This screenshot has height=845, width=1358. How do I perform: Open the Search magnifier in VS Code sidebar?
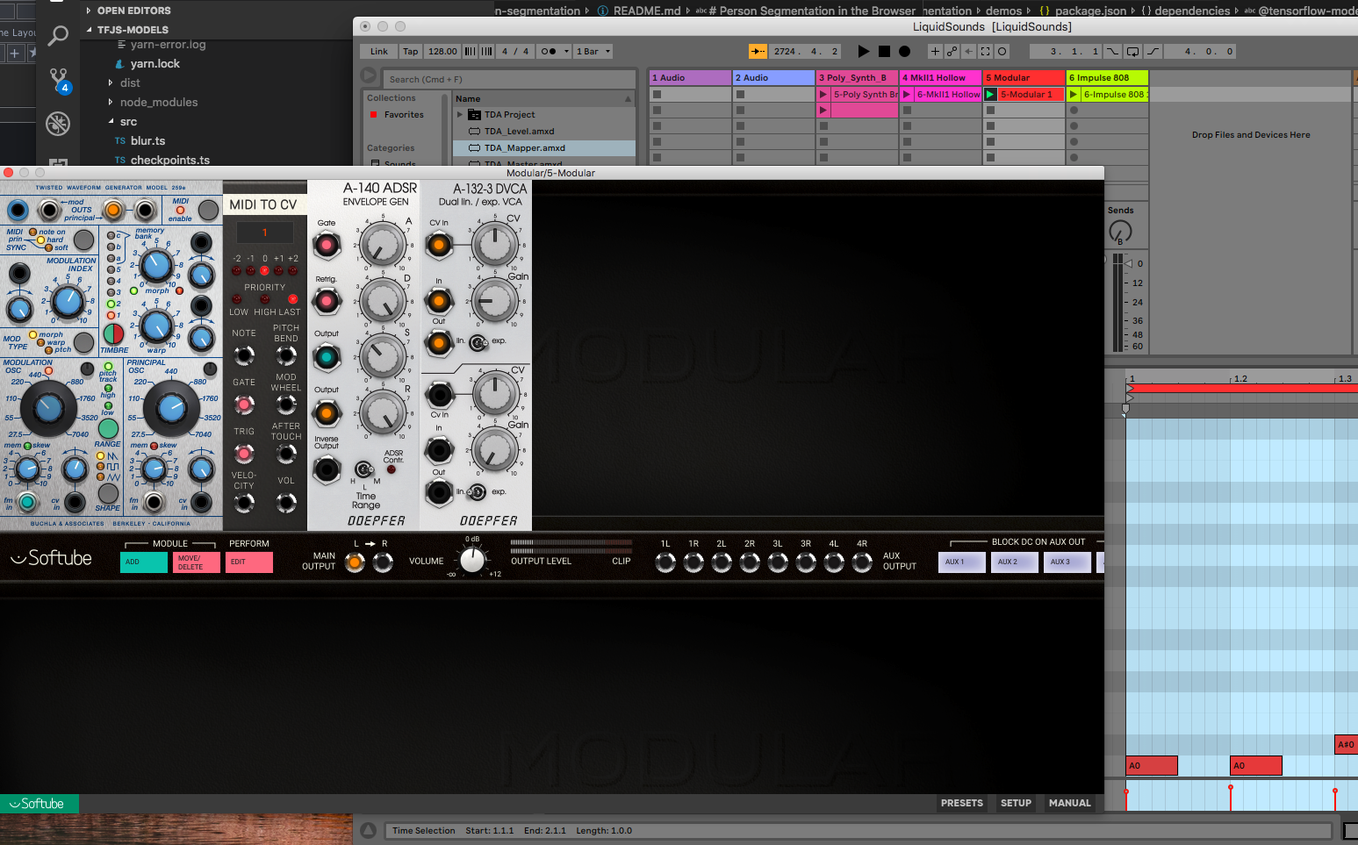click(58, 36)
